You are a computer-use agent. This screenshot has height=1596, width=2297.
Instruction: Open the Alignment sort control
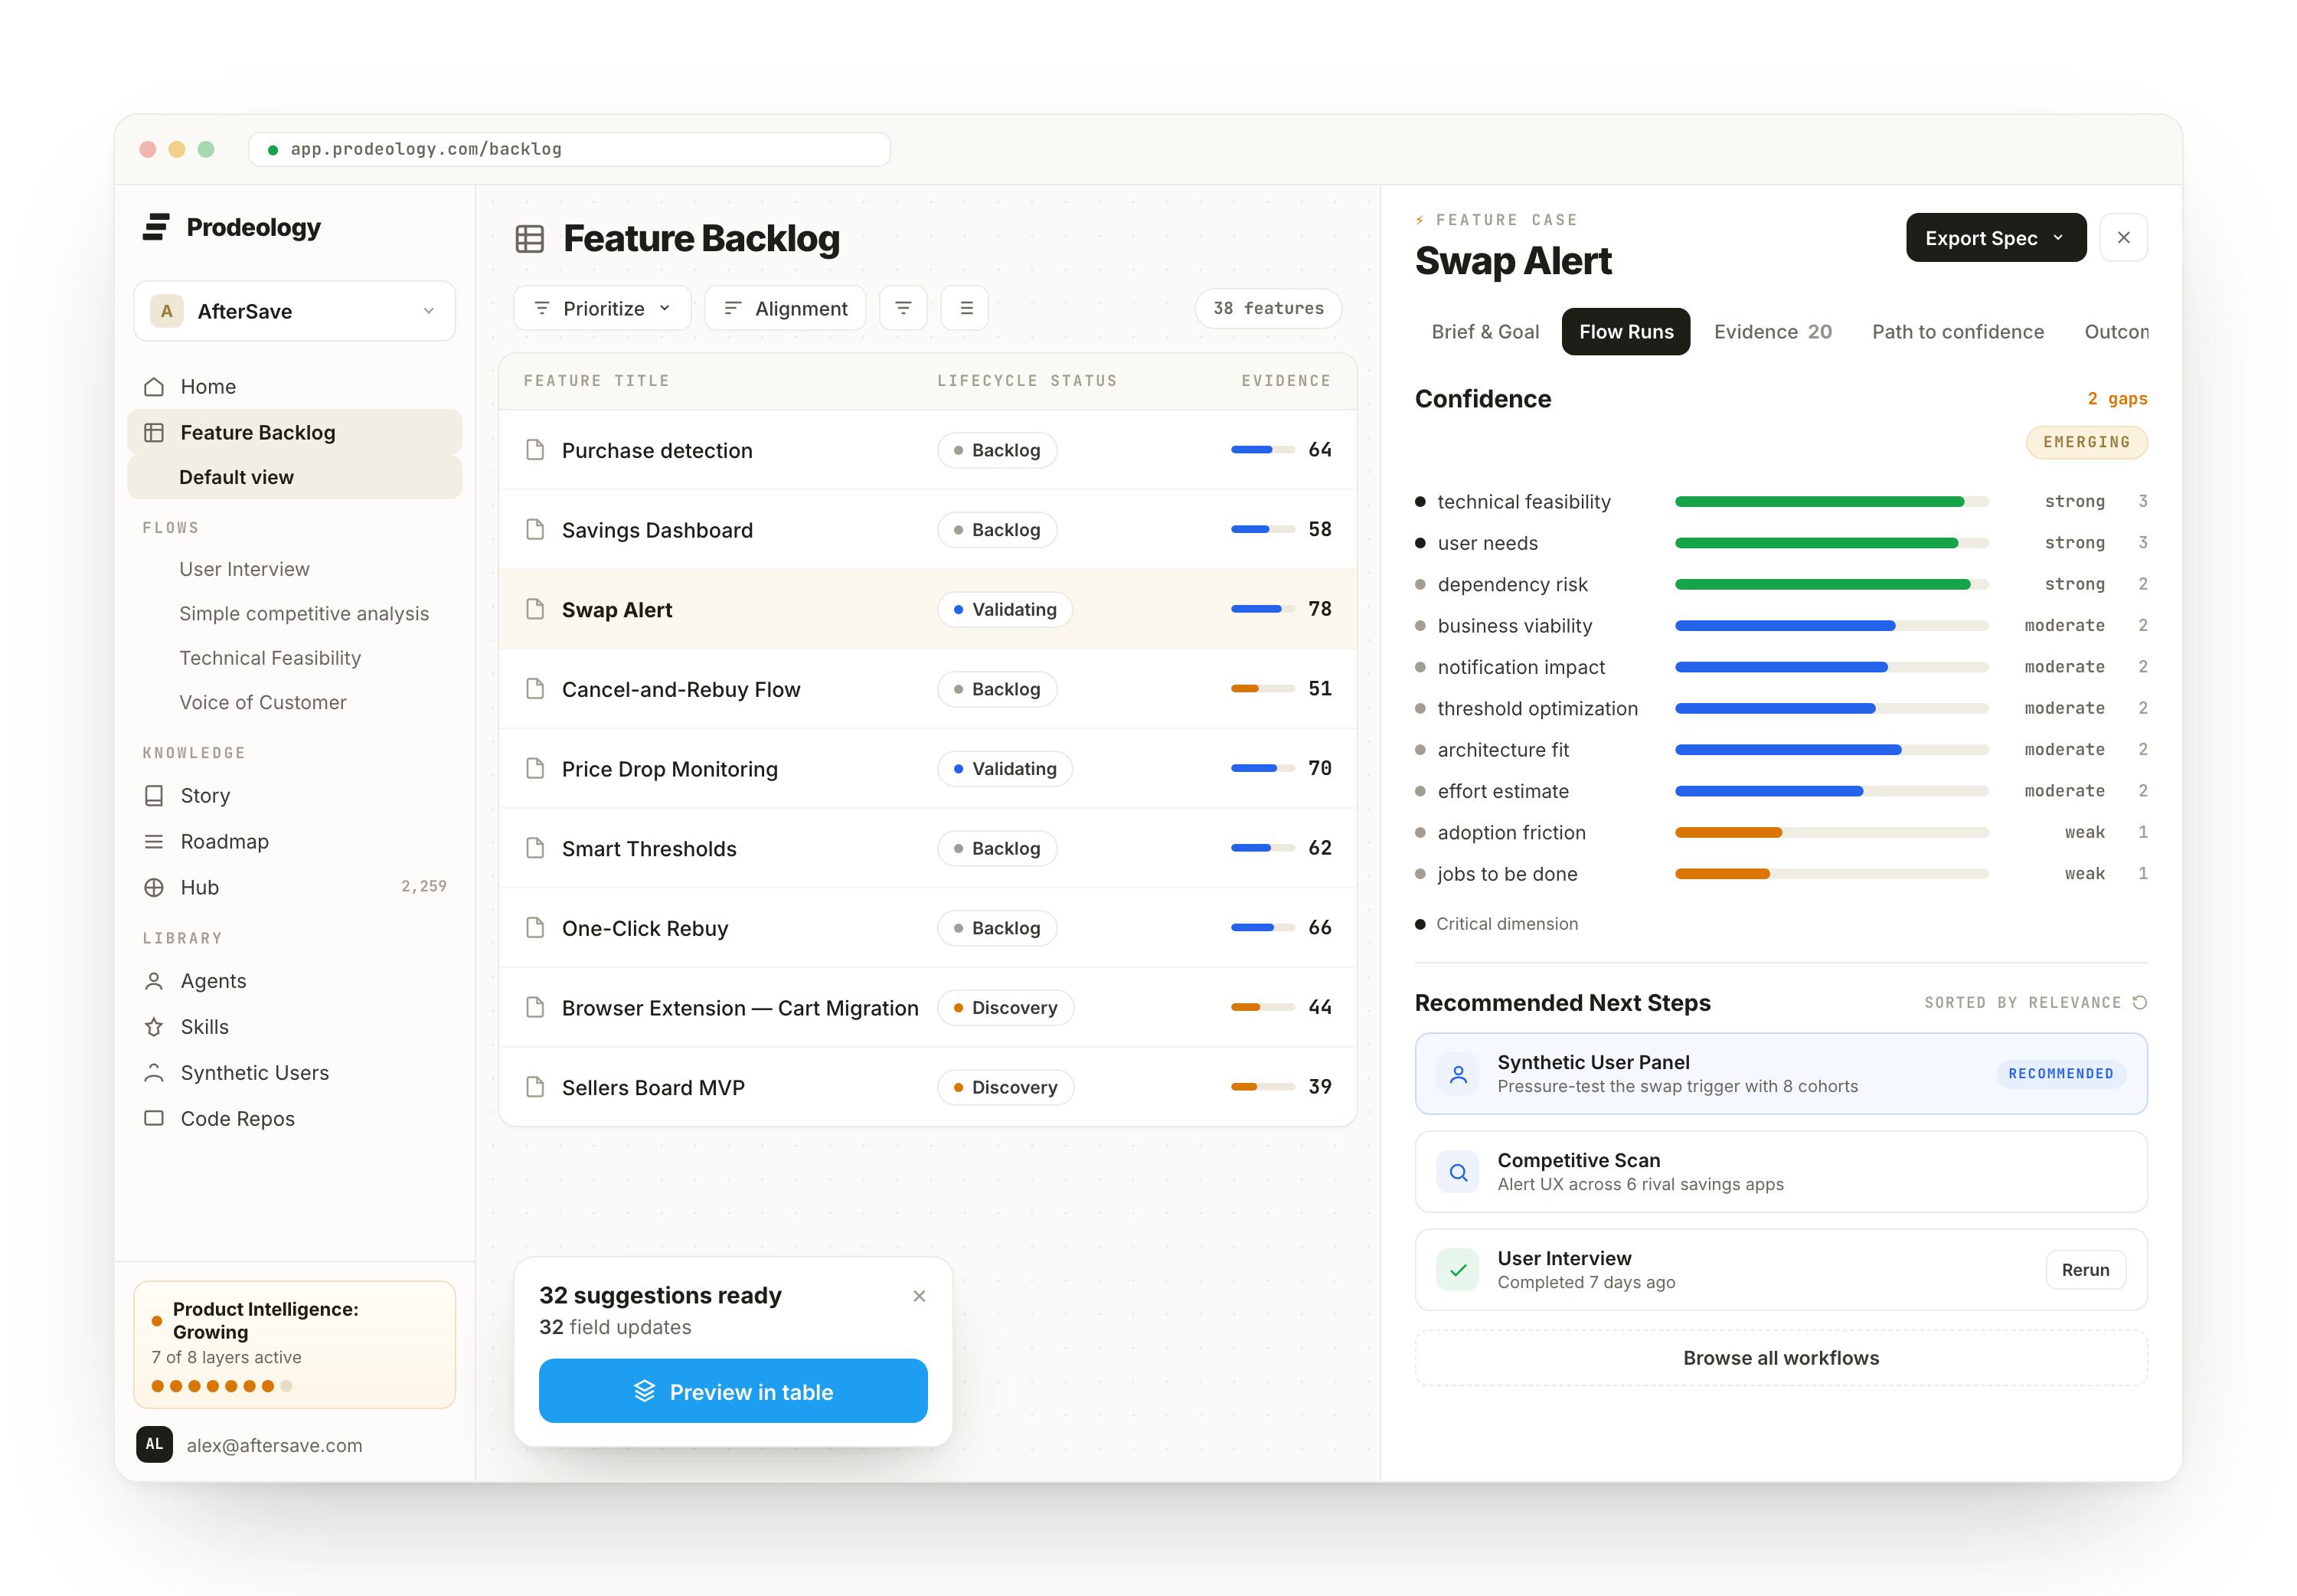tap(786, 309)
